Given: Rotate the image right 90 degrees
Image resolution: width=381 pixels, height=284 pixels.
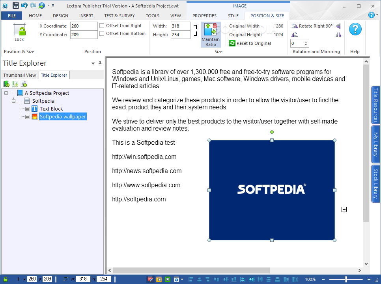Looking at the screenshot, I should 312,26.
